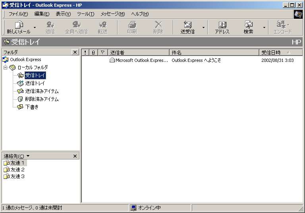
Task: Select contact 友達 2 in contacts list
Action: click(17, 170)
